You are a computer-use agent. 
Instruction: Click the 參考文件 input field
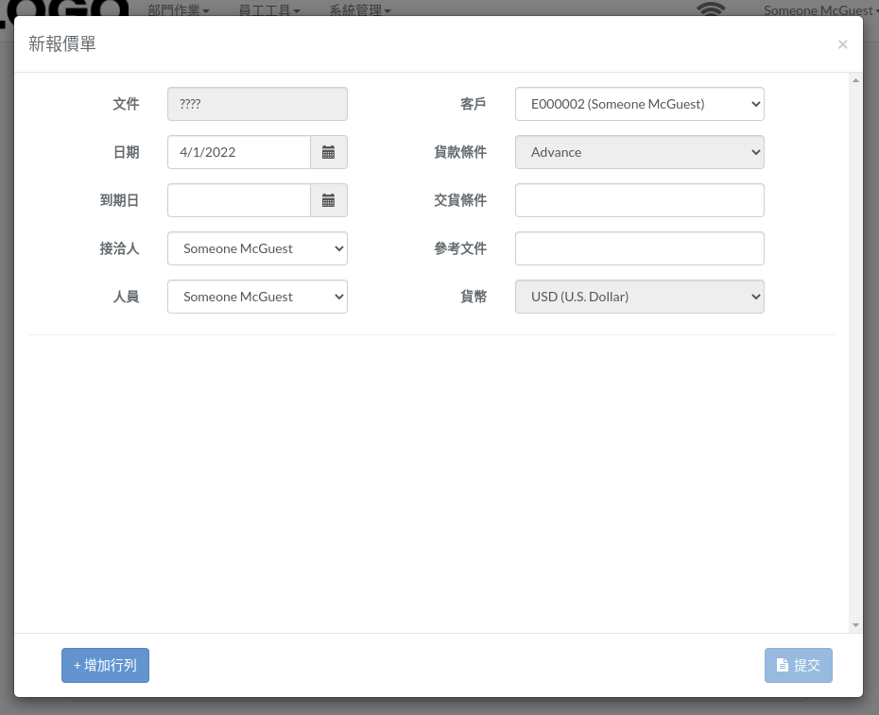(x=640, y=248)
